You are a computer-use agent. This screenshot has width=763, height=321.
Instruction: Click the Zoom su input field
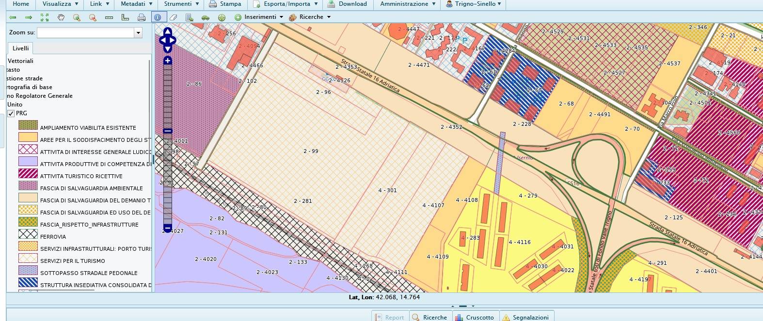(x=85, y=33)
